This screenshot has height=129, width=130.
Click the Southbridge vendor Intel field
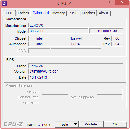point(39,44)
